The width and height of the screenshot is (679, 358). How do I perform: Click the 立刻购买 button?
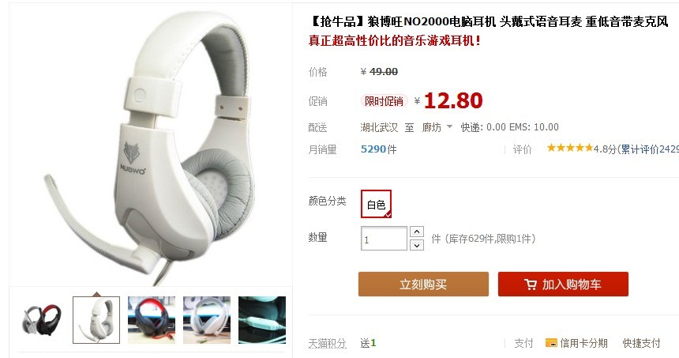click(x=423, y=285)
